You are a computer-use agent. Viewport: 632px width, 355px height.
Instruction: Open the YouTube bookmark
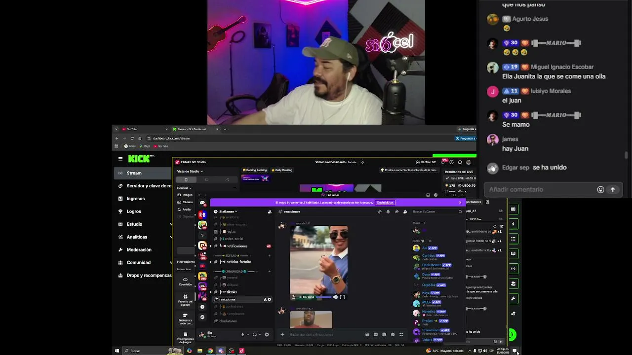pos(161,146)
